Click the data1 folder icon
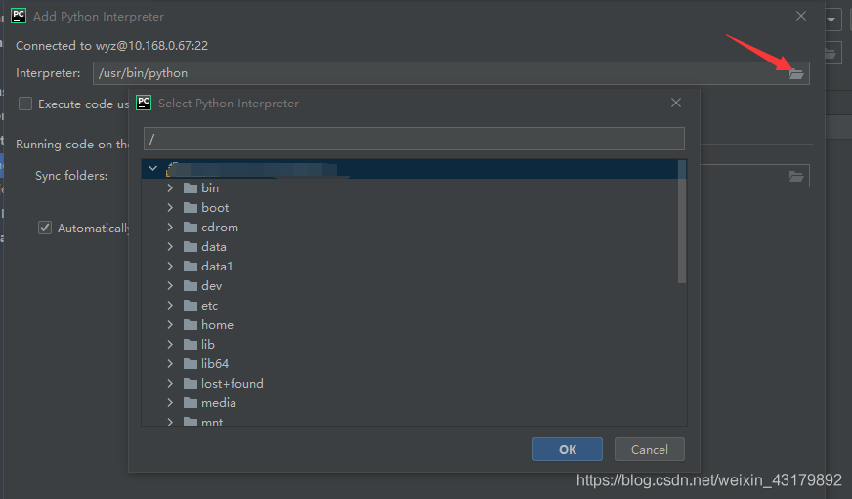The width and height of the screenshot is (852, 499). tap(191, 267)
